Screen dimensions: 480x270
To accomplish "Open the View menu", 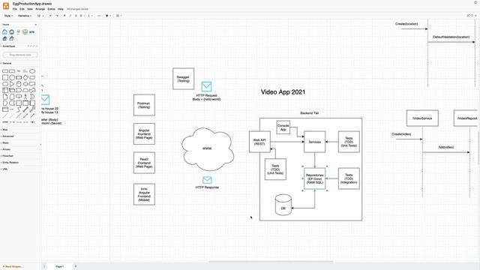I will (x=30, y=9).
